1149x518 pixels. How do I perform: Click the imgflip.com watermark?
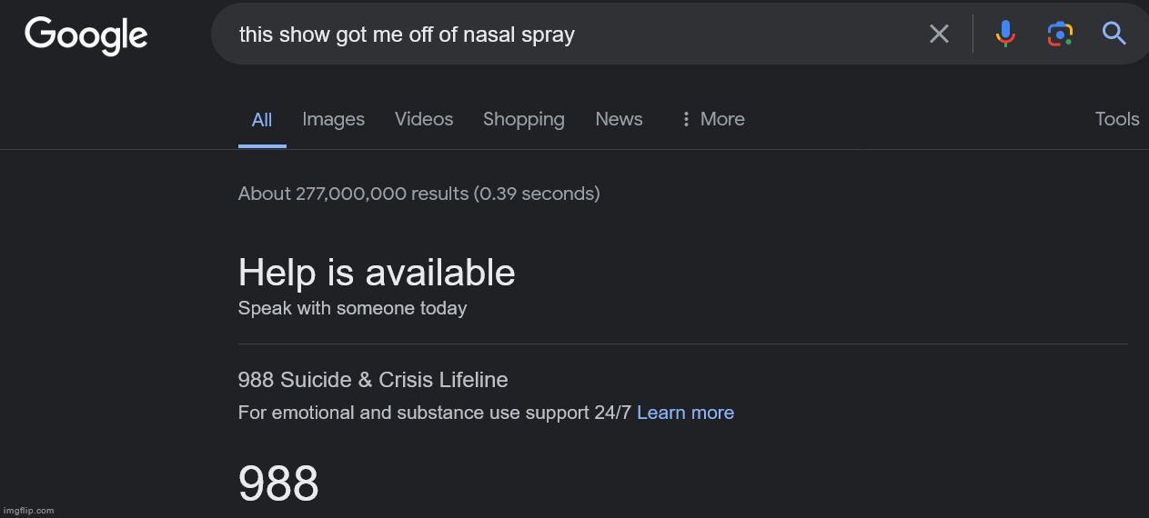27,511
